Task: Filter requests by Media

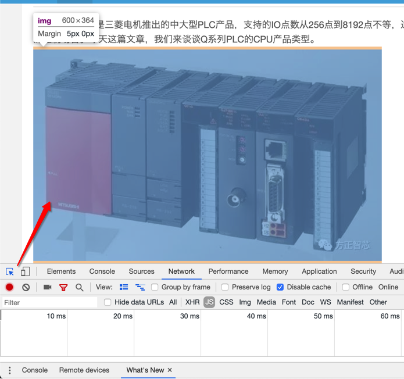Action: point(266,302)
